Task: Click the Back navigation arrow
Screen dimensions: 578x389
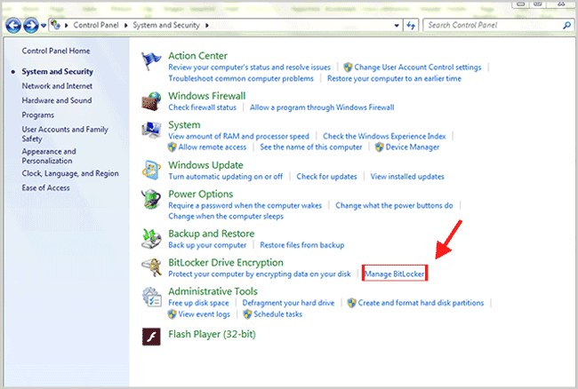Action: click(13, 26)
